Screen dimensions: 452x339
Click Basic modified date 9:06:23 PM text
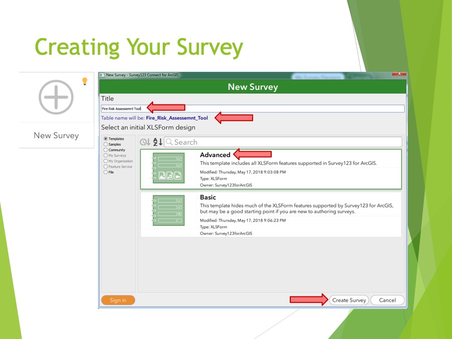pyautogui.click(x=243, y=220)
